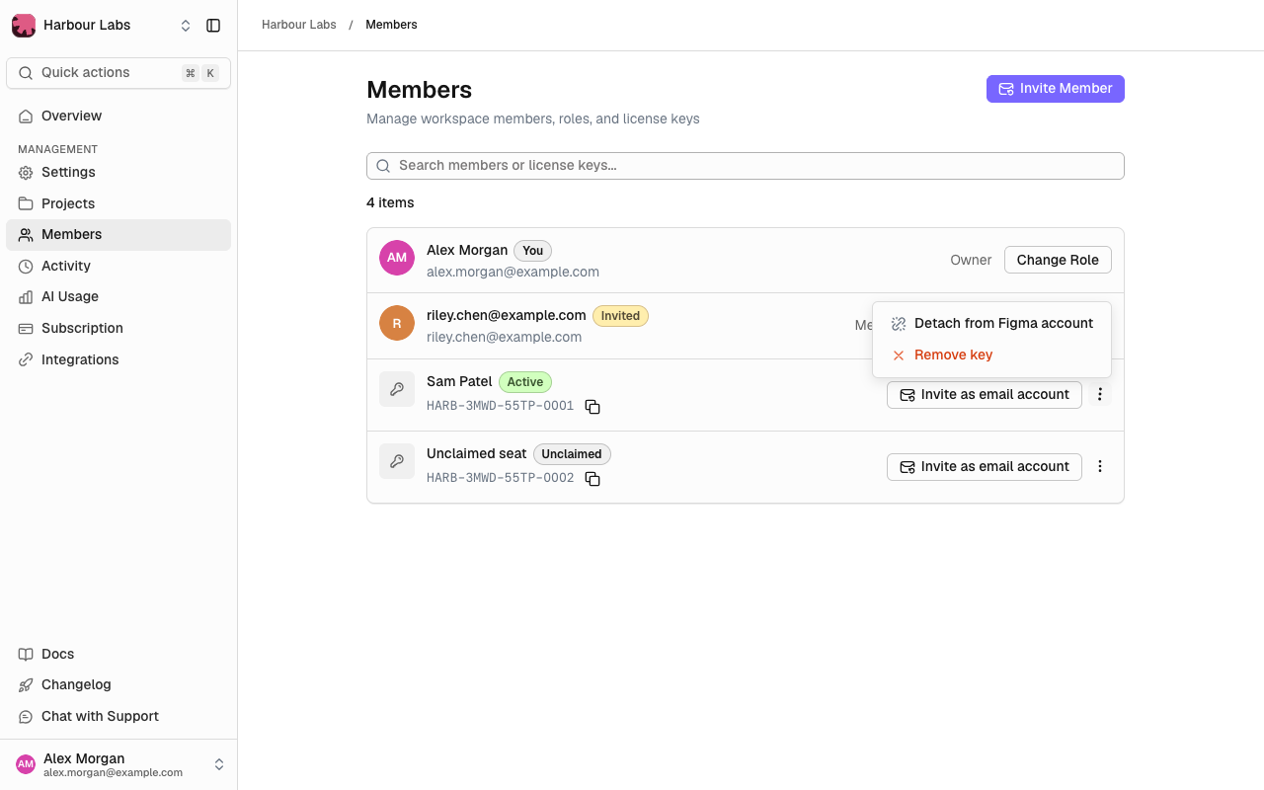Viewport: 1264px width, 790px height.
Task: Click the Unclaimed status badge
Action: pos(572,454)
